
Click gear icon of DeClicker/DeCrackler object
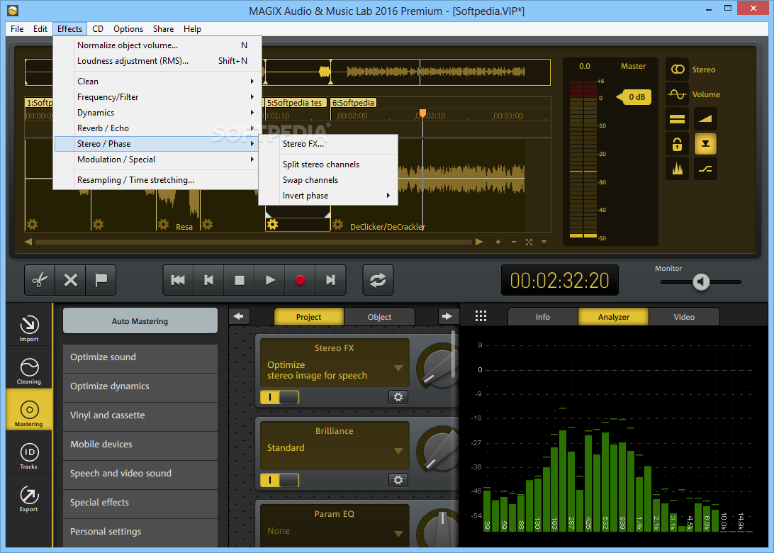click(x=337, y=225)
